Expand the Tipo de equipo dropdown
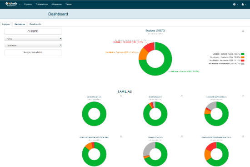This screenshot has height=167, width=250. pyautogui.click(x=33, y=46)
